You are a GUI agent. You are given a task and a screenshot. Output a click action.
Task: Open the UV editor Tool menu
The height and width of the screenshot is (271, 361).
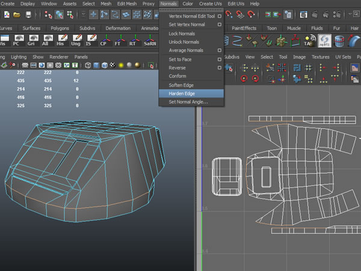point(283,57)
